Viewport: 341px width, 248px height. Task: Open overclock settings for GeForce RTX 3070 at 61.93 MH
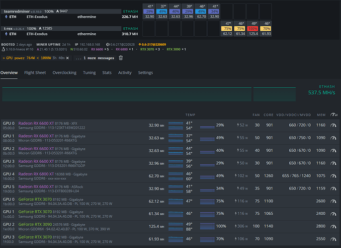coord(333,239)
